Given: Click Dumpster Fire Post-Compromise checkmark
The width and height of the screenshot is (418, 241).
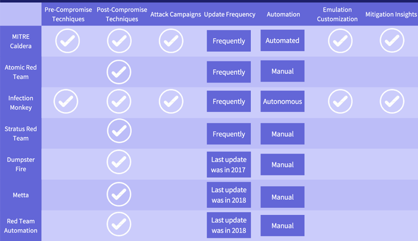Looking at the screenshot, I should (x=119, y=162).
